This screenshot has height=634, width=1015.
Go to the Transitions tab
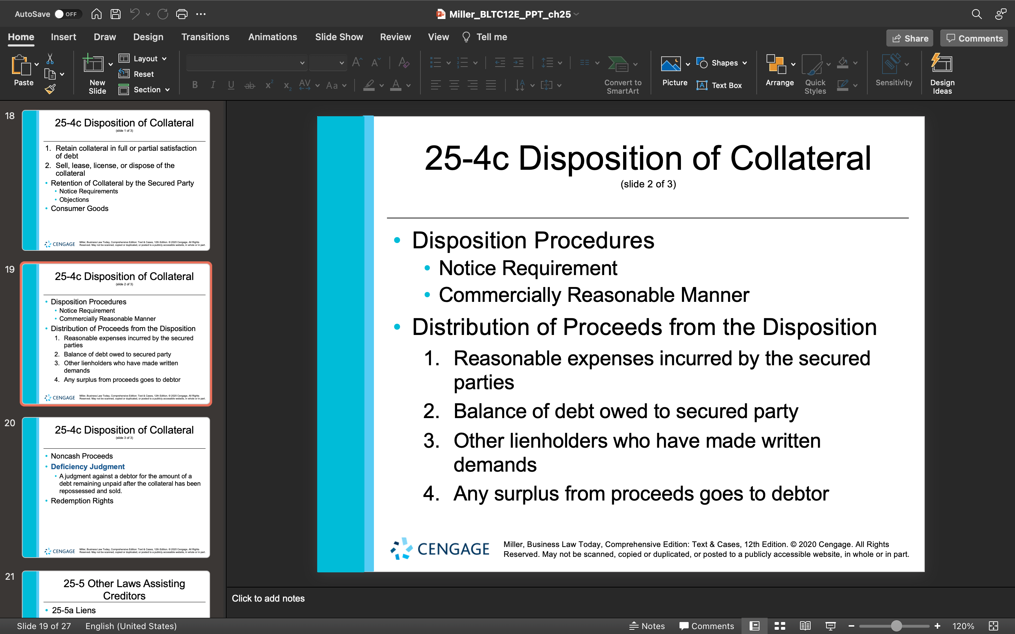coord(205,37)
